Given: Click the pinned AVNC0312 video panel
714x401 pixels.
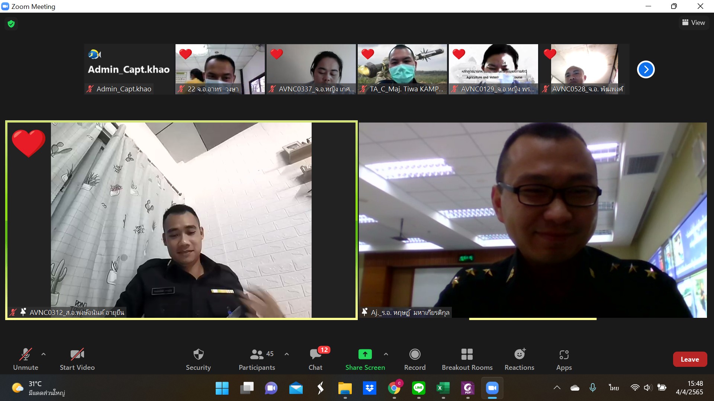Looking at the screenshot, I should click(181, 220).
